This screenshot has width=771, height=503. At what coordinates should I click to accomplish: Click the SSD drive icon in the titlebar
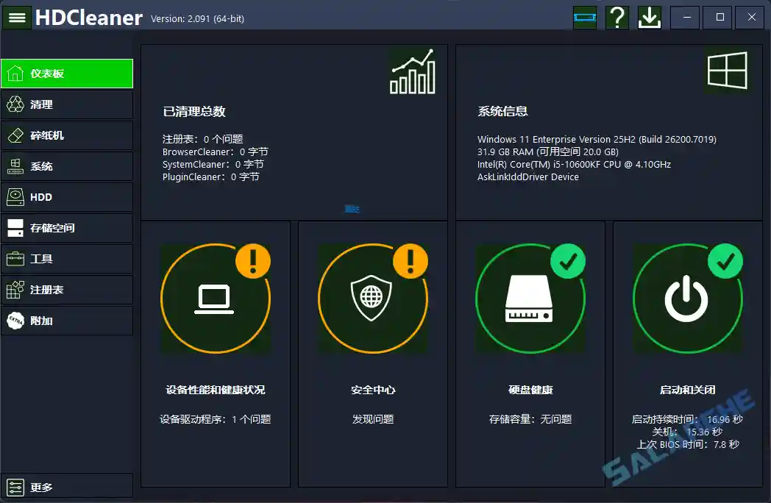point(585,17)
